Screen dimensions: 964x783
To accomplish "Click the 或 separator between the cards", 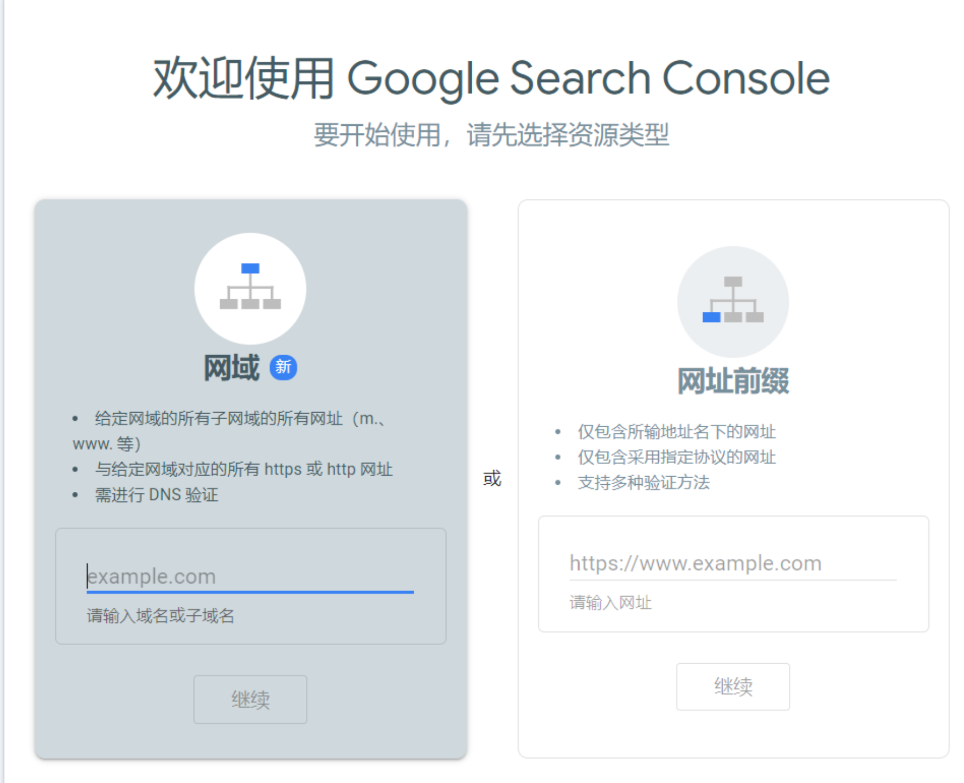I will [x=492, y=479].
